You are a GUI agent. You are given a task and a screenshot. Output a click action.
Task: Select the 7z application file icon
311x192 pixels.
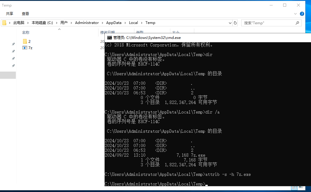coord(25,48)
